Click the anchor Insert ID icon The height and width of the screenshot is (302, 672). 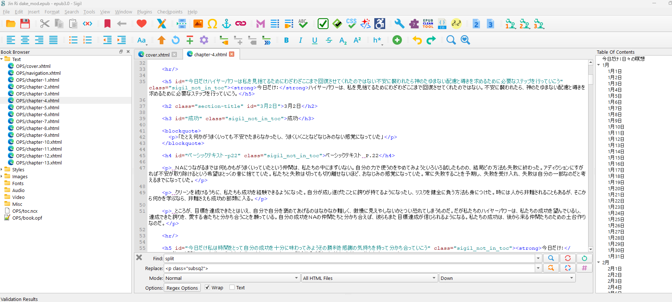pos(227,24)
